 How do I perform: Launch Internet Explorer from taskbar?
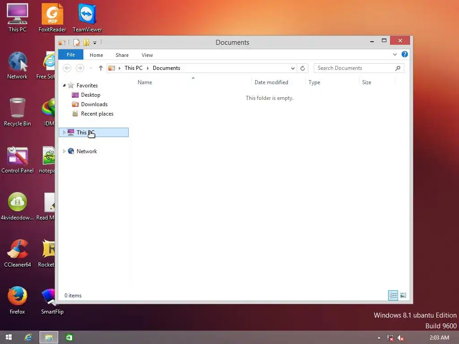click(28, 337)
